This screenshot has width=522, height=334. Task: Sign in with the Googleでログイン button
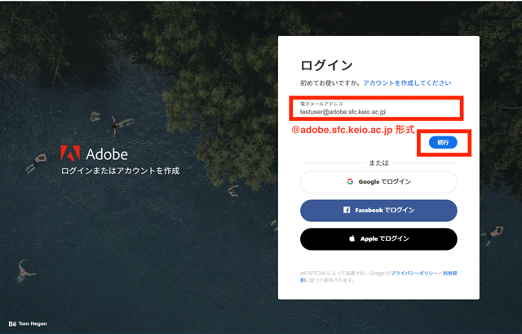pyautogui.click(x=378, y=181)
